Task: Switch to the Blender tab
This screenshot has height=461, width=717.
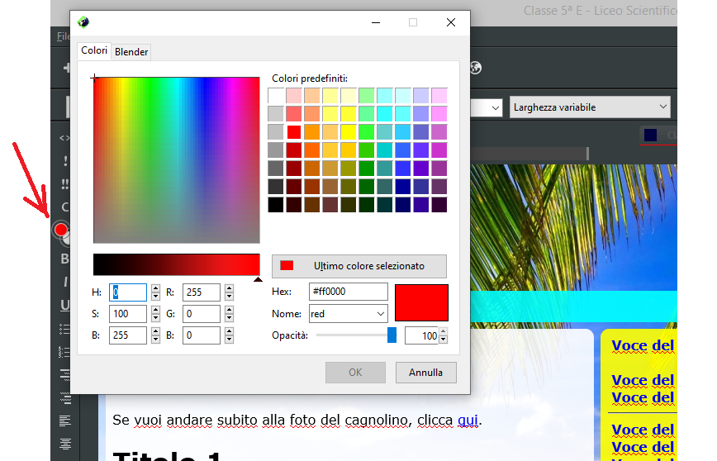Action: (x=131, y=52)
